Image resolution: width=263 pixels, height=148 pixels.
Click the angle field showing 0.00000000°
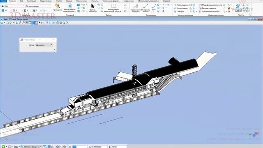click(x=99, y=147)
